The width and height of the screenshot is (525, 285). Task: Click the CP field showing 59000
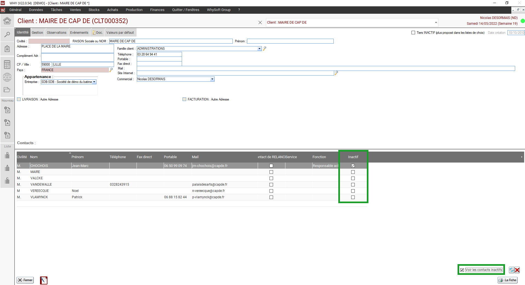tap(46, 65)
